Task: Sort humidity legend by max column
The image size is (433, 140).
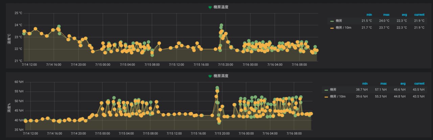Action: [383, 83]
